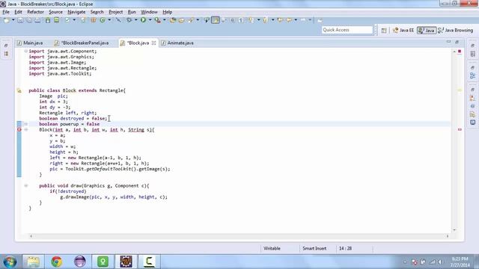
Task: Collapse the Block constructor fold marker
Action: tap(26, 129)
